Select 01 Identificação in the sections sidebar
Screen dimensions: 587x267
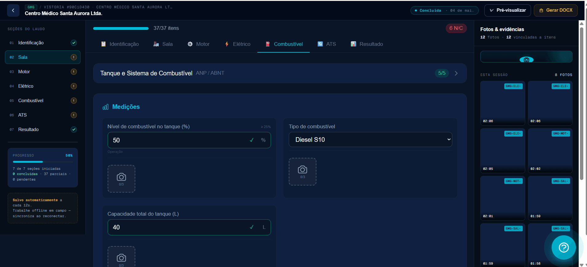coord(43,43)
